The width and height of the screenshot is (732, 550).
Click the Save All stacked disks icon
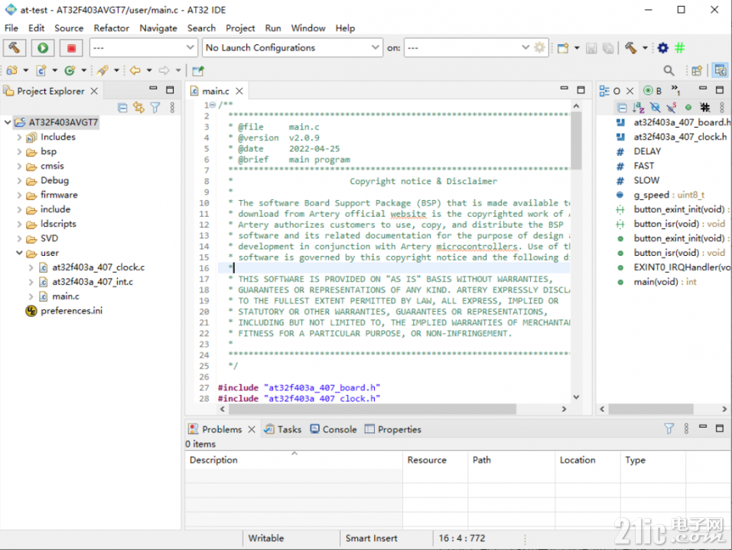click(x=608, y=48)
